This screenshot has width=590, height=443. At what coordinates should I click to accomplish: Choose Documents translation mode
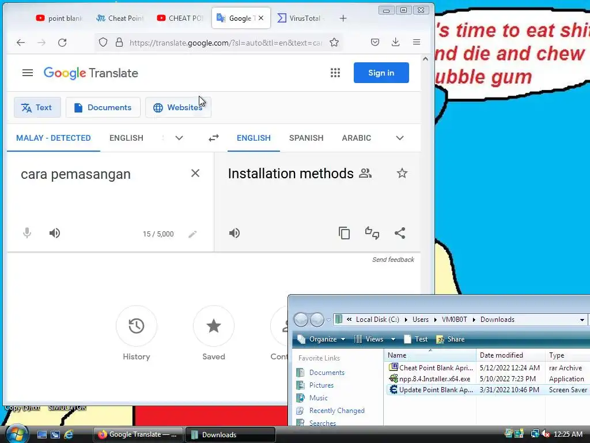(103, 107)
